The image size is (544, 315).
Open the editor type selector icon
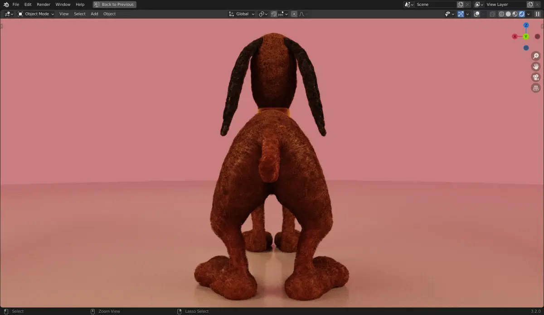(x=7, y=14)
